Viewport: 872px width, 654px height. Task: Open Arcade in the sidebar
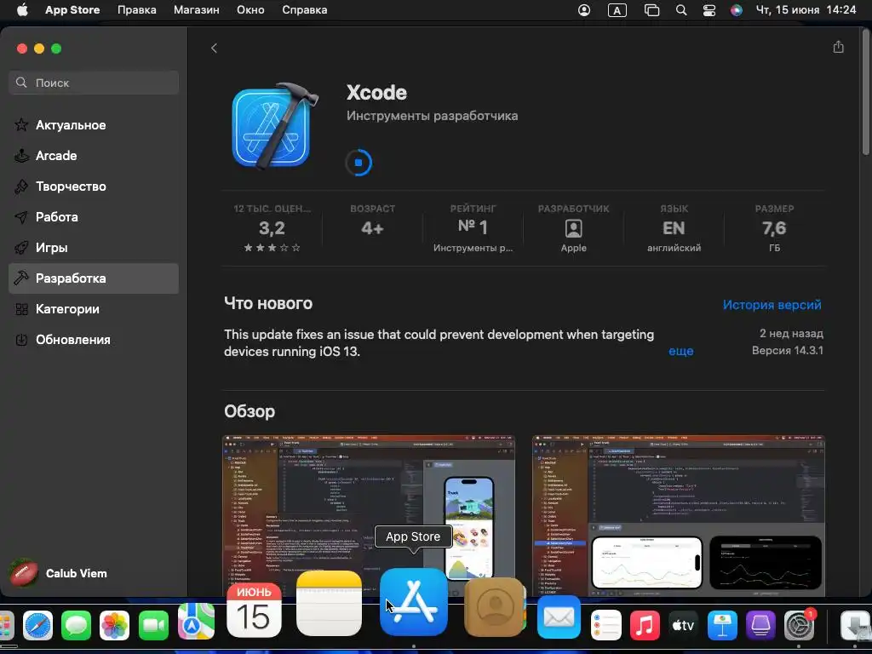94,156
